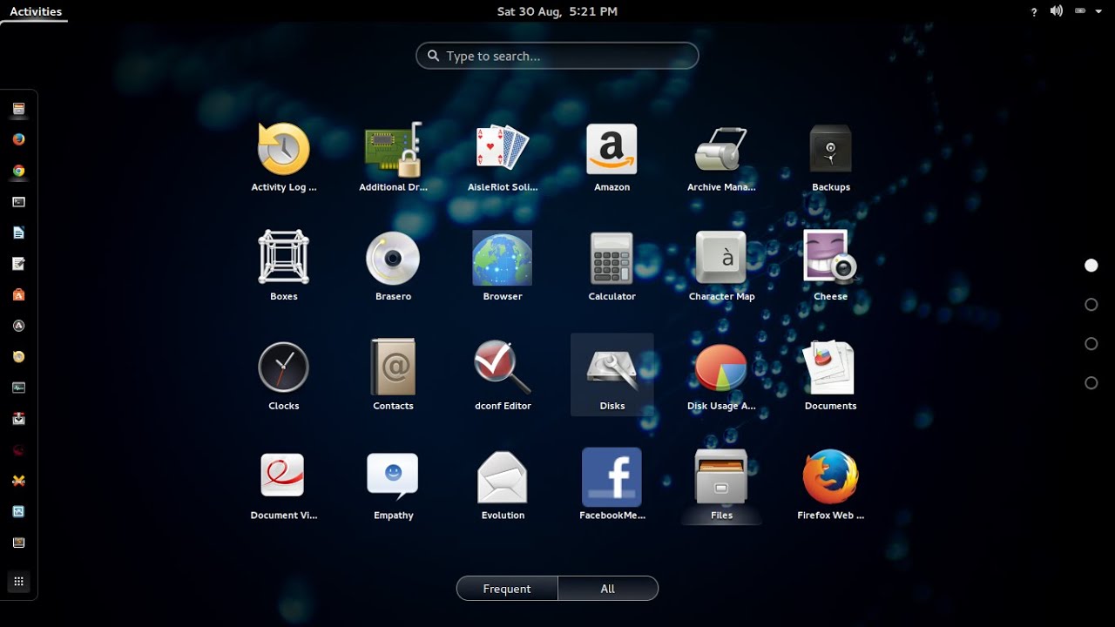The image size is (1115, 627).
Task: Go to the third app page dot
Action: click(x=1091, y=344)
